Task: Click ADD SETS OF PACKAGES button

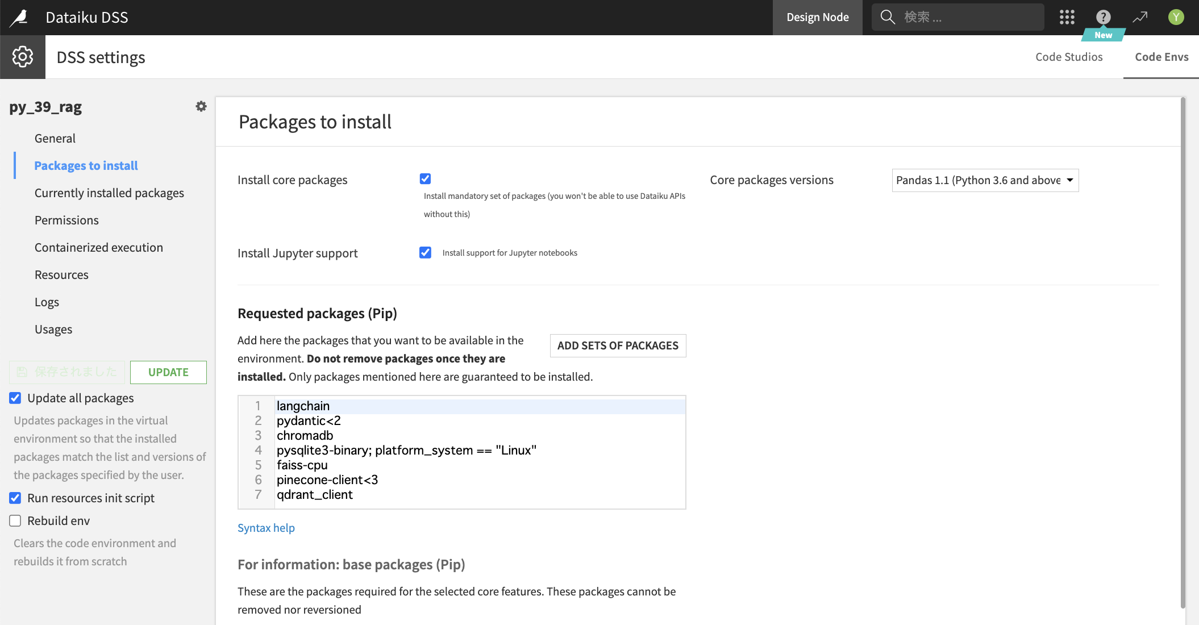Action: pos(618,345)
